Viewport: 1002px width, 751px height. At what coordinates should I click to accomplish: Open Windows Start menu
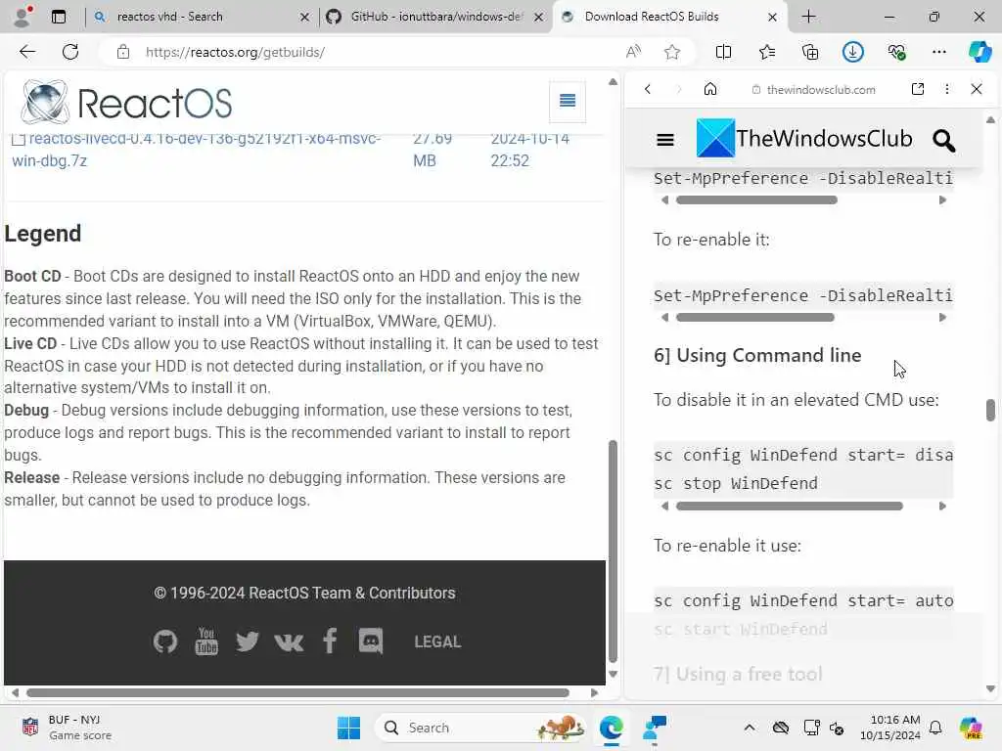(349, 728)
